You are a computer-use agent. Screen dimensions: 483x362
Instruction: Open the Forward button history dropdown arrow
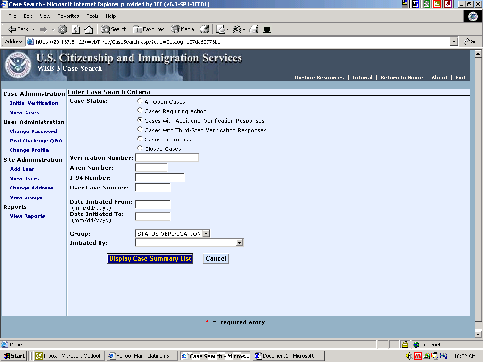coord(53,30)
